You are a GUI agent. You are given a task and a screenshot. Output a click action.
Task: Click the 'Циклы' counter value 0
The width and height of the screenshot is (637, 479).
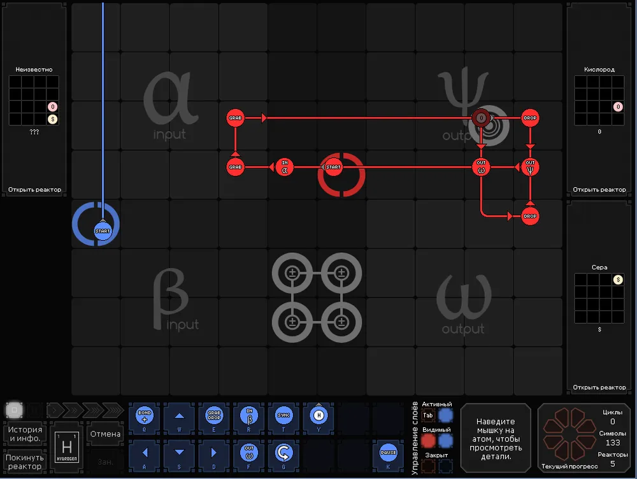(x=613, y=421)
